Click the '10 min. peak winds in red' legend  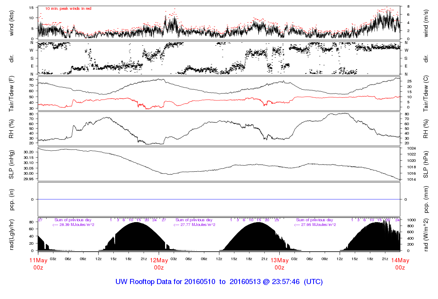pos(68,9)
